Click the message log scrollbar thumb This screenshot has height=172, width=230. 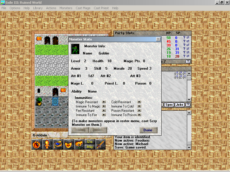[x=189, y=143]
